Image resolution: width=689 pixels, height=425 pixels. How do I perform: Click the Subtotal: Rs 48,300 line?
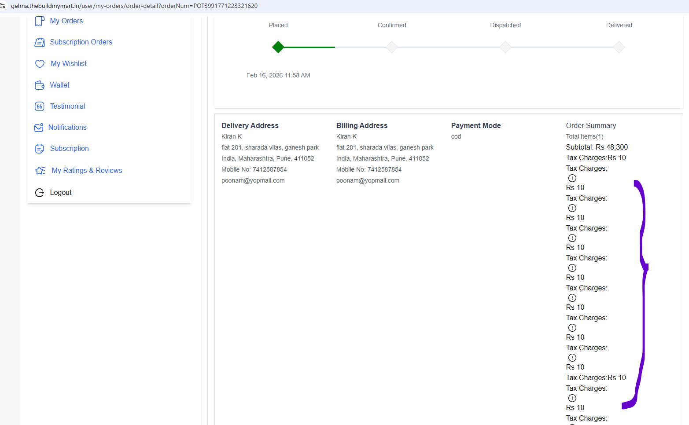point(597,147)
